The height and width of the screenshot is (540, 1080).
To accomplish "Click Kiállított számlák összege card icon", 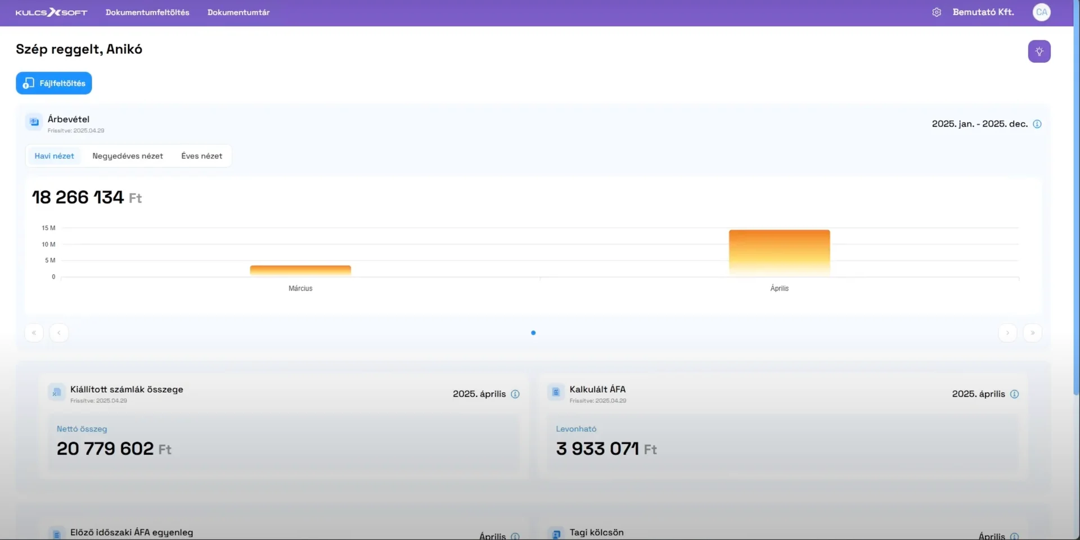I will (x=56, y=392).
